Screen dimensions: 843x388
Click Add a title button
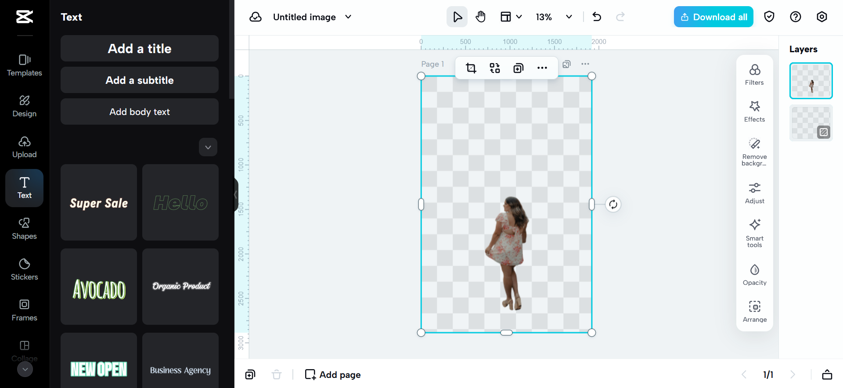coord(140,49)
